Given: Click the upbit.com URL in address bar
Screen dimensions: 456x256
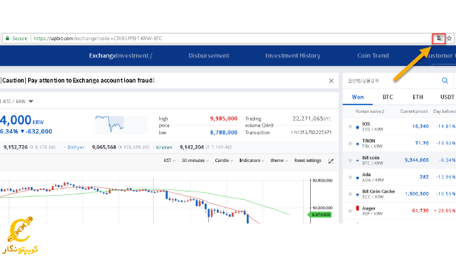Looking at the screenshot, I should [98, 39].
